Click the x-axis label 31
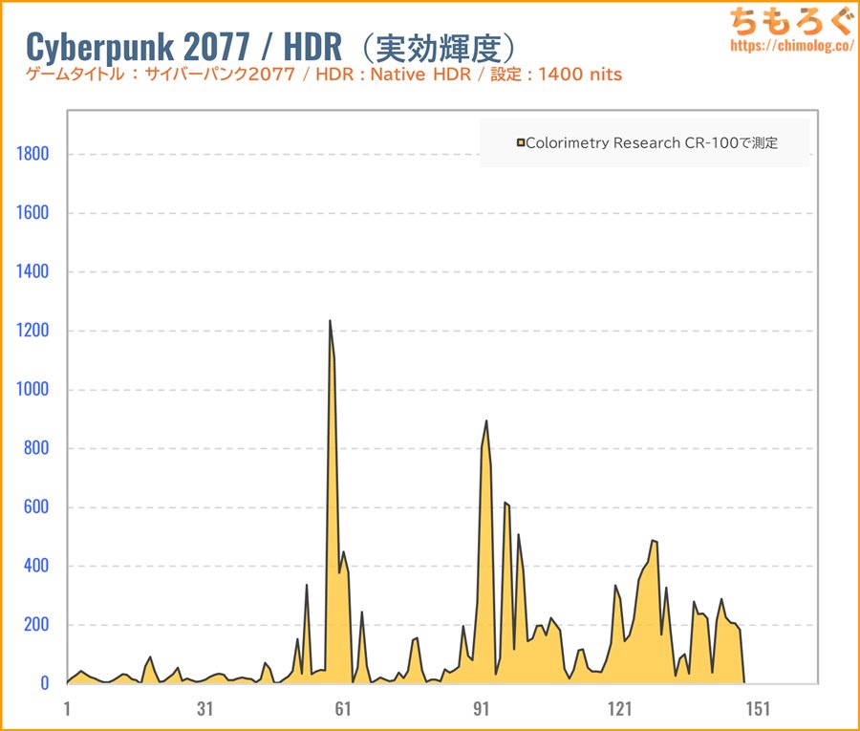 205,709
